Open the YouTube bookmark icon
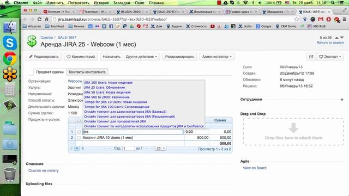349x196 pixels. click(213, 26)
